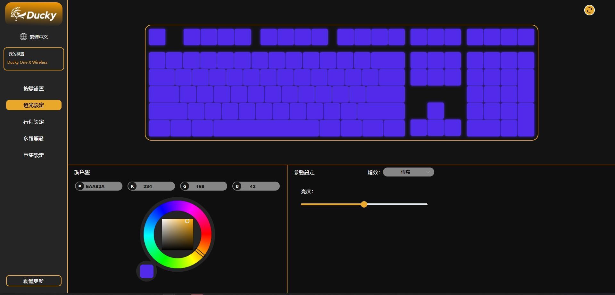Select the wide Backspace key on number row

click(x=388, y=60)
